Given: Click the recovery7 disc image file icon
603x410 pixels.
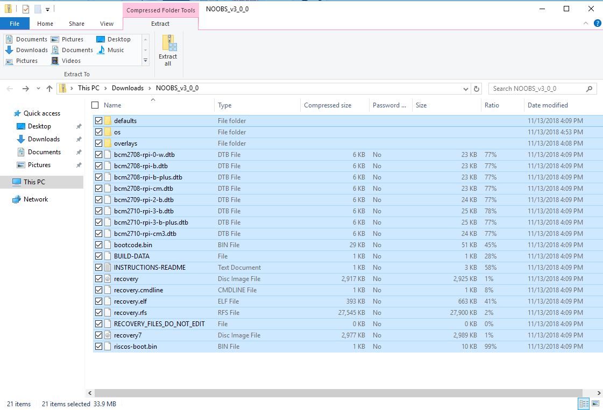Looking at the screenshot, I should tap(108, 335).
